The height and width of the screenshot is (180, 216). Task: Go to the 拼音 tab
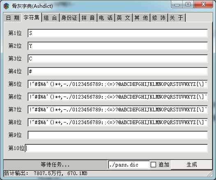coord(88,18)
